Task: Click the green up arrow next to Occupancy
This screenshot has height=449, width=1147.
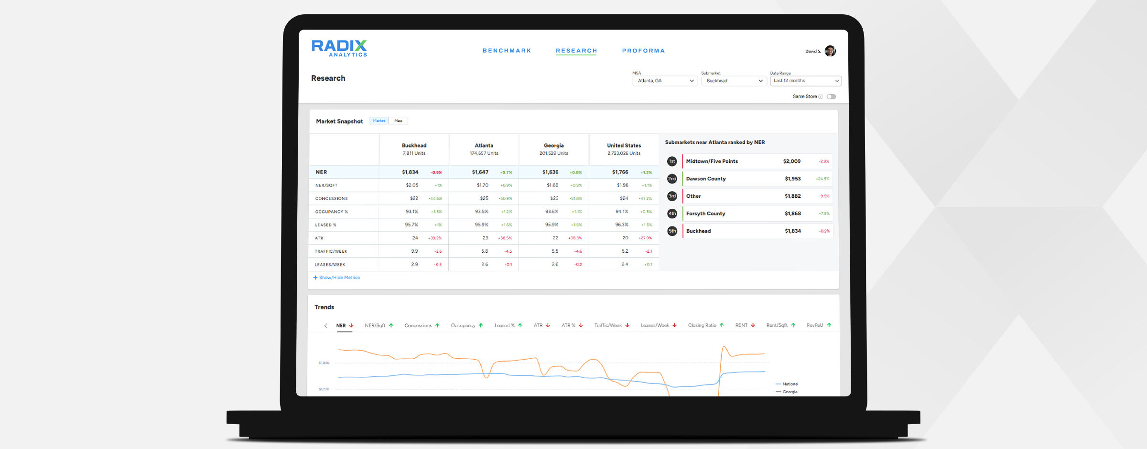Action: 481,325
